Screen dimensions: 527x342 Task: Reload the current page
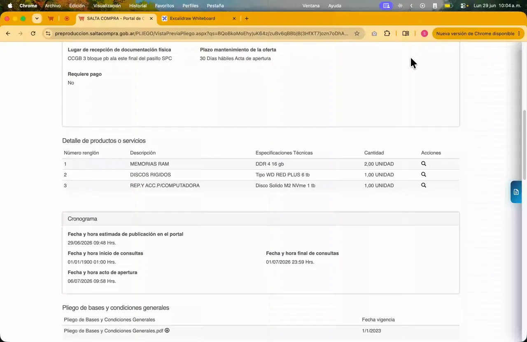click(33, 33)
